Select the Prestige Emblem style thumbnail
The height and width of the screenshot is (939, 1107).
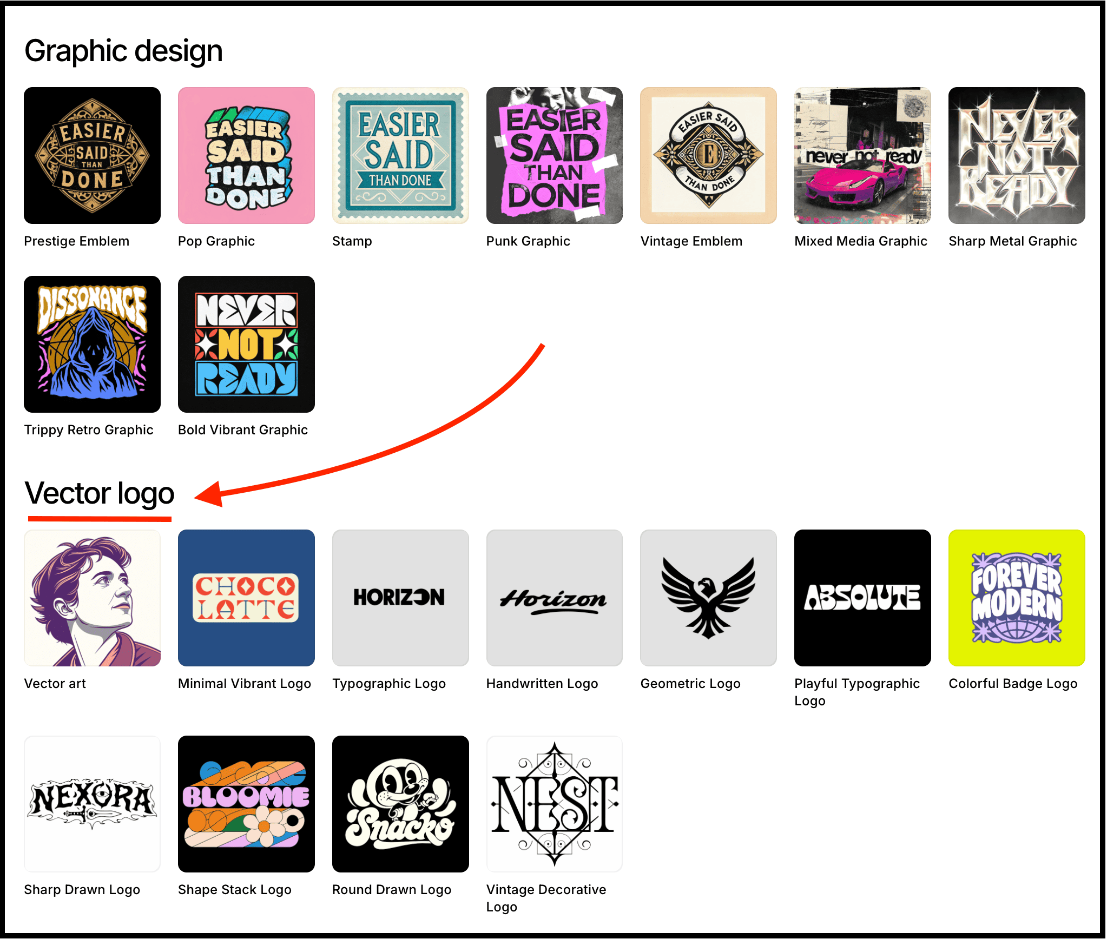pyautogui.click(x=92, y=155)
